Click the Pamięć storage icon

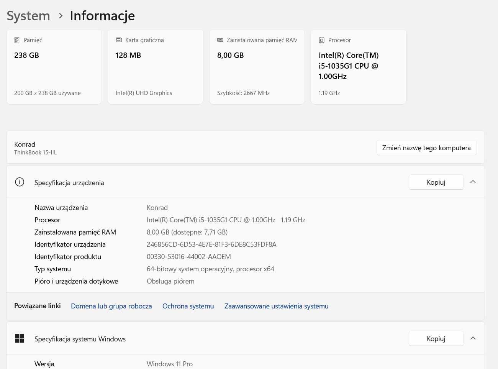[17, 40]
